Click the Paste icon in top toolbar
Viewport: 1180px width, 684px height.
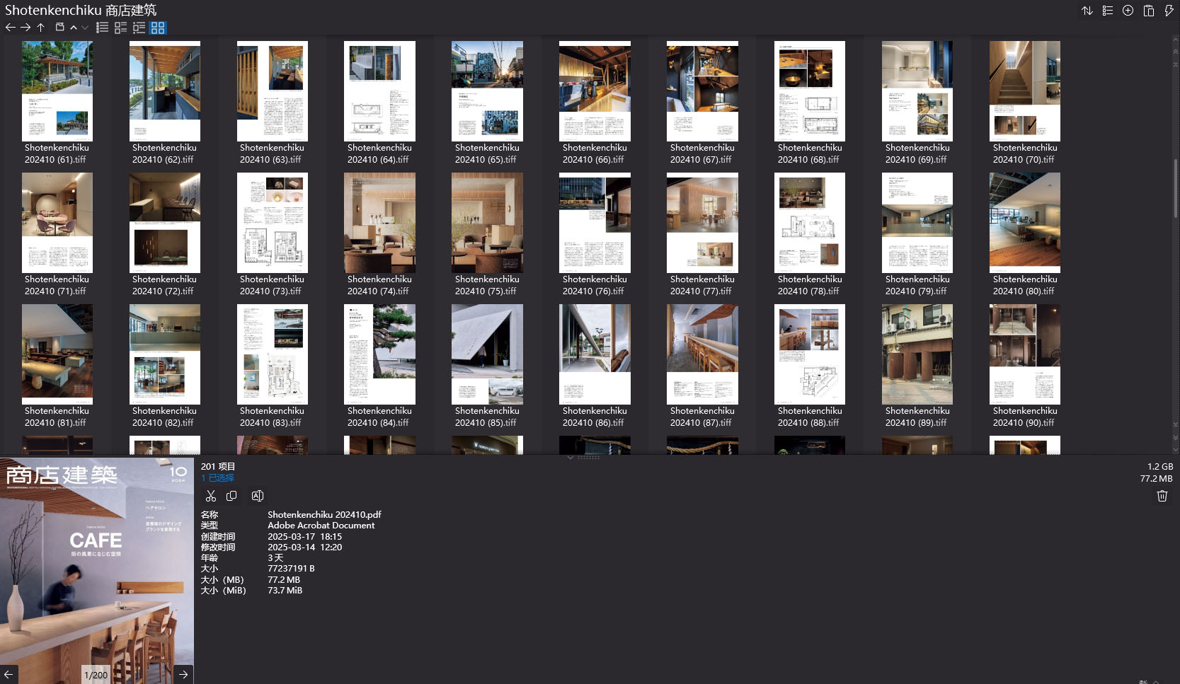tap(1148, 11)
